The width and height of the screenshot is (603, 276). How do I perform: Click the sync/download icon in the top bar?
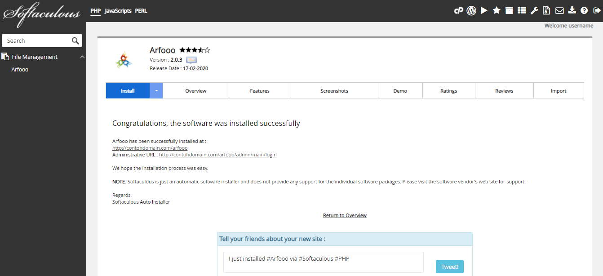572,10
